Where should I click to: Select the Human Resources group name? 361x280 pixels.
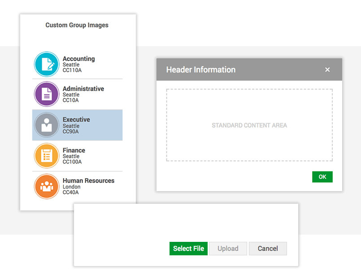coord(89,180)
